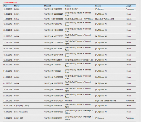Click the Bajar Vida Siendo Inocente reason
This screenshot has height=122, width=141.
tap(106, 101)
